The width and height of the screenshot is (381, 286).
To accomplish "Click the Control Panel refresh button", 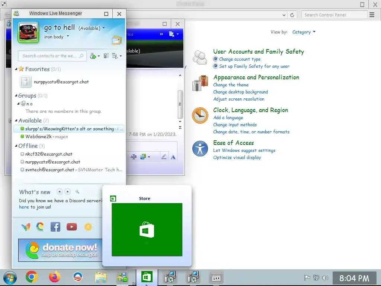I will point(292,15).
